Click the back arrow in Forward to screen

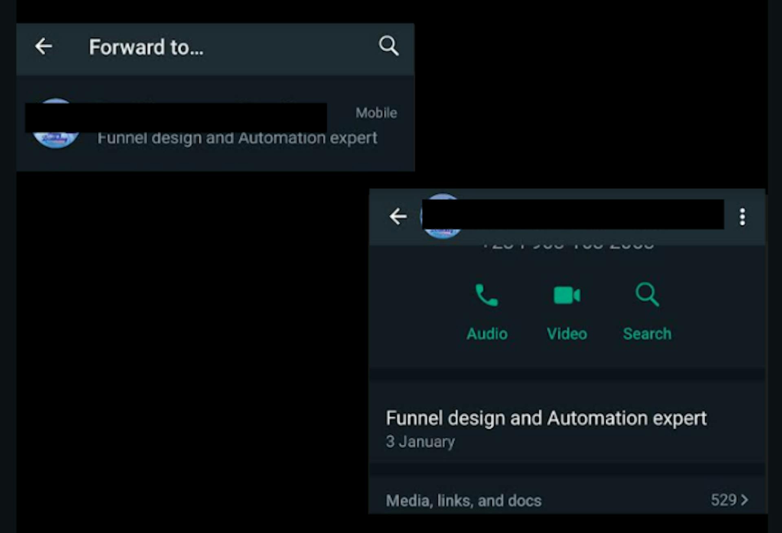[44, 46]
